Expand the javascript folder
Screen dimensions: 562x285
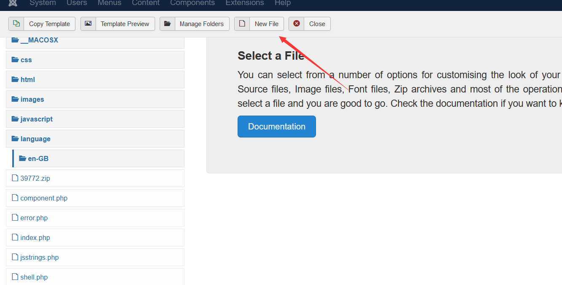click(37, 119)
